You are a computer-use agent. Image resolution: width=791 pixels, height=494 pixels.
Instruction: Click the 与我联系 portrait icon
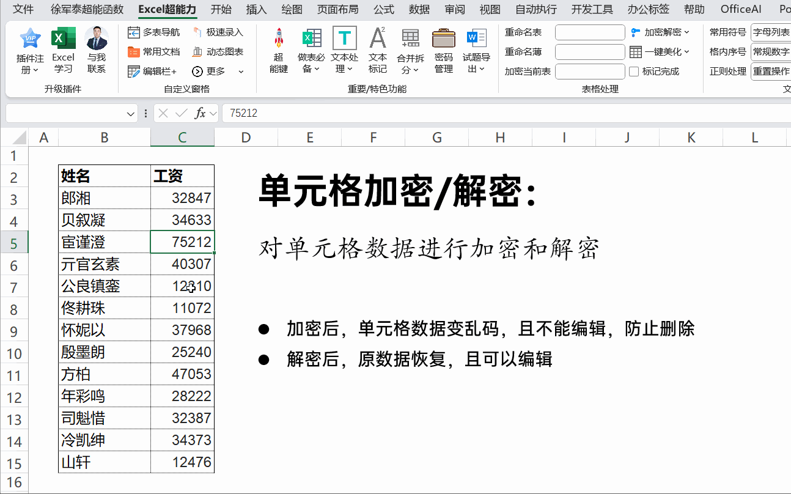point(96,38)
